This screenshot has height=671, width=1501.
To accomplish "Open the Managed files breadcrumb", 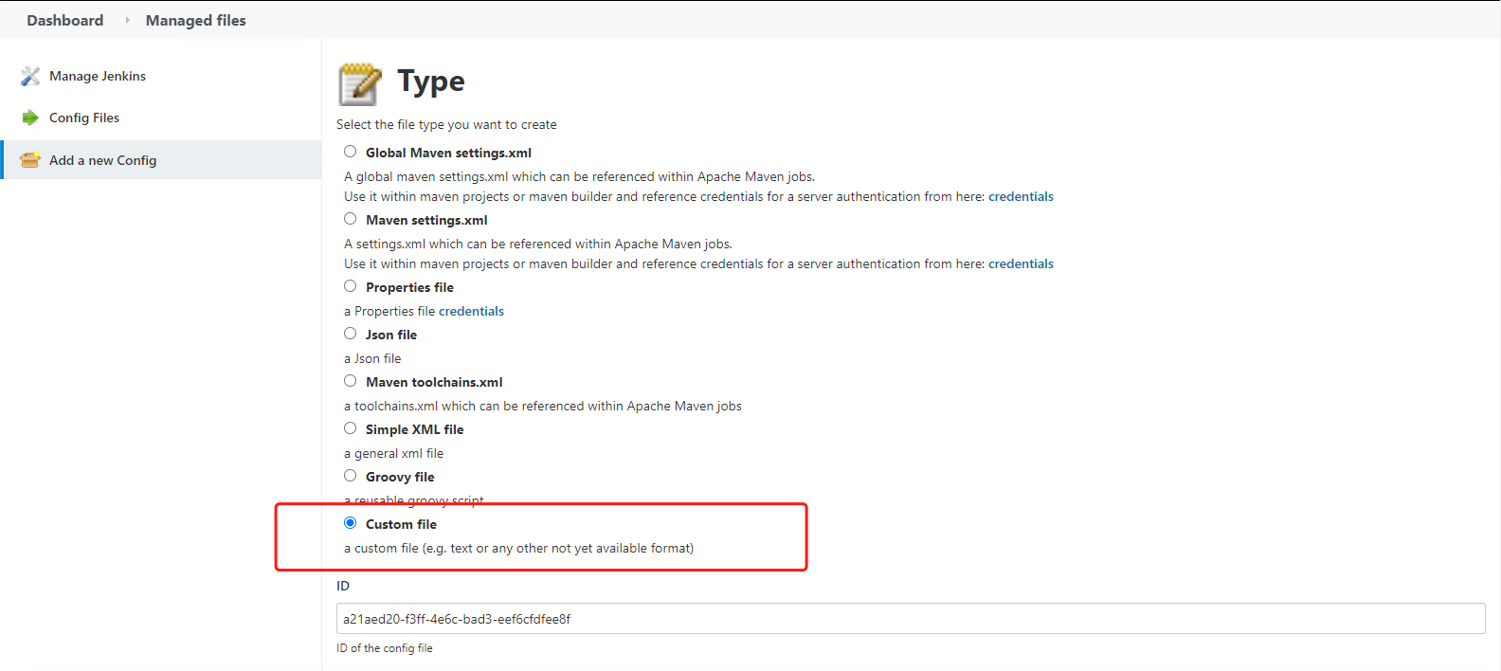I will [x=196, y=20].
